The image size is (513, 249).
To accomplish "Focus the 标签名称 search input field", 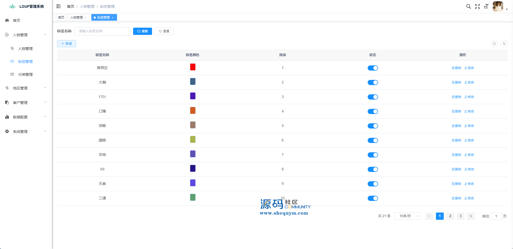I will [102, 31].
